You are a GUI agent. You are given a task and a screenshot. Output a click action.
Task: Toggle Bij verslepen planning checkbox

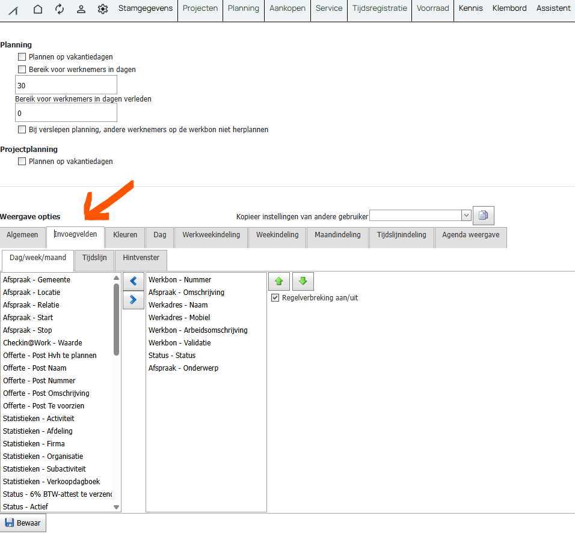pos(22,129)
